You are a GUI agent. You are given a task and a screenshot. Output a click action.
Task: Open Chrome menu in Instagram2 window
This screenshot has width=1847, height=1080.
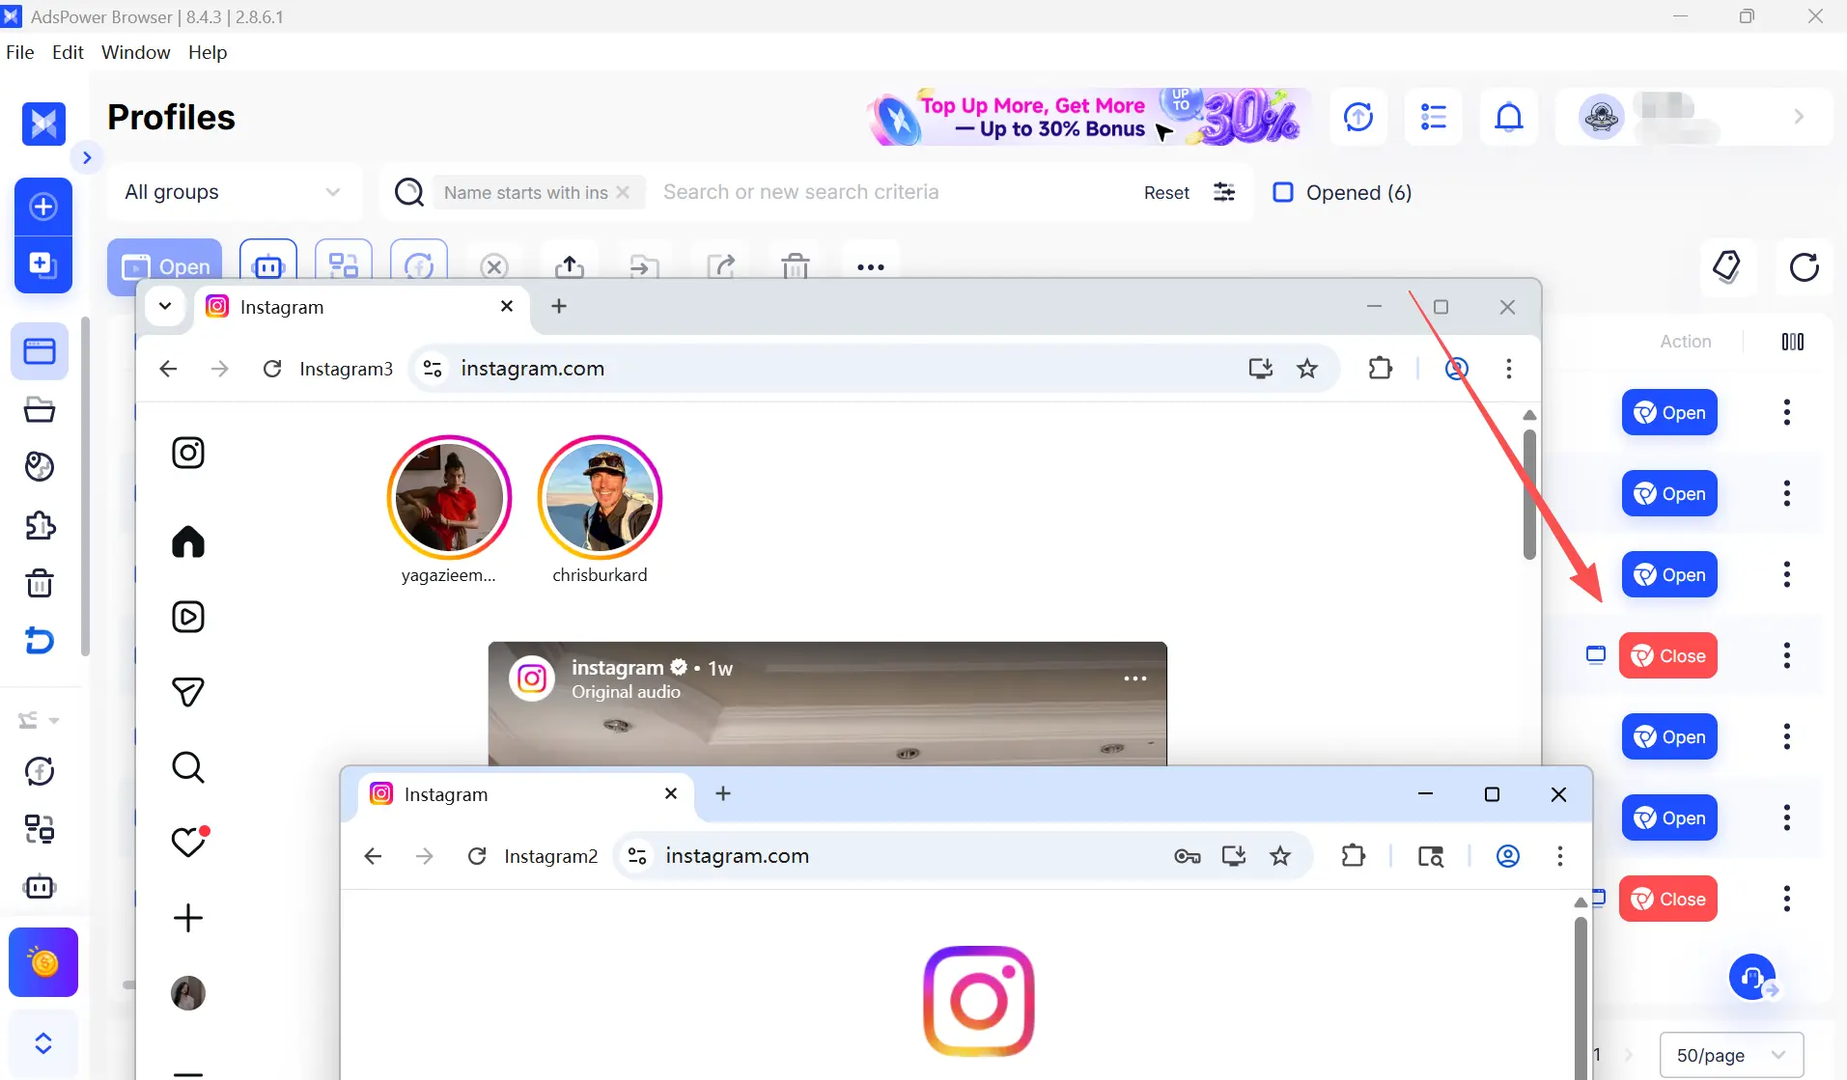pyautogui.click(x=1560, y=855)
